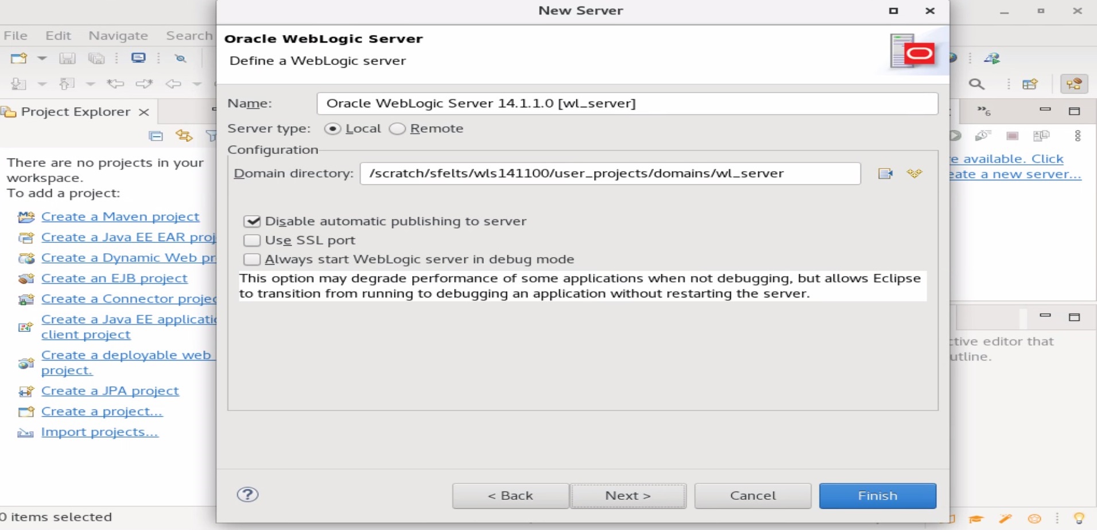Uncheck Disable automatic publishing to server
This screenshot has width=1097, height=530.
(252, 221)
